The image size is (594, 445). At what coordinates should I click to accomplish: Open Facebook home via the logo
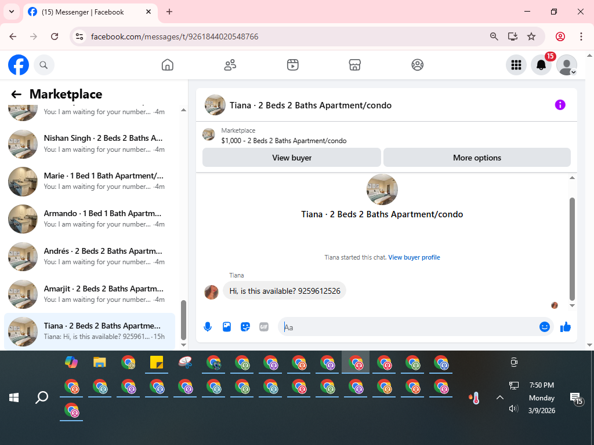(x=19, y=65)
